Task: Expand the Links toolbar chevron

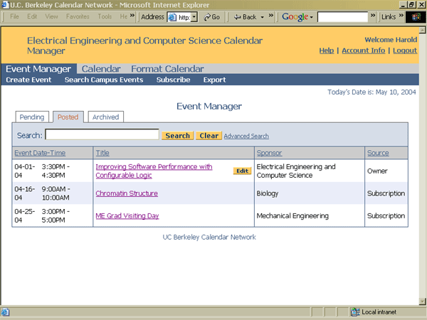Action: tap(401, 16)
